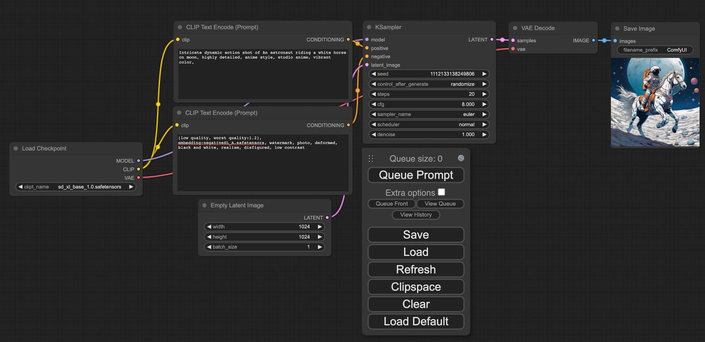This screenshot has height=342, width=705.
Task: Collapse the Save Image node title dot
Action: click(617, 29)
